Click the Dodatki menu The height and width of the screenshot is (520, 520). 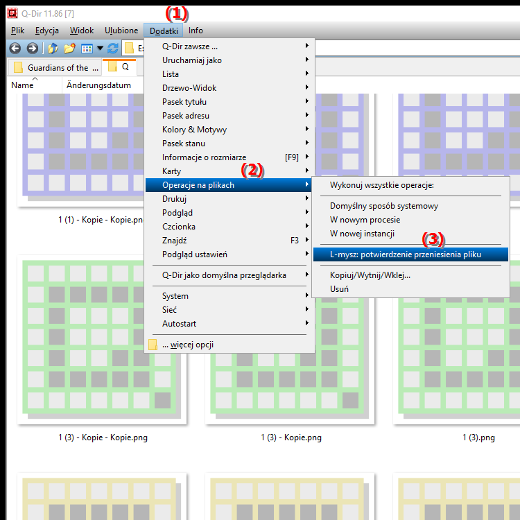[164, 31]
